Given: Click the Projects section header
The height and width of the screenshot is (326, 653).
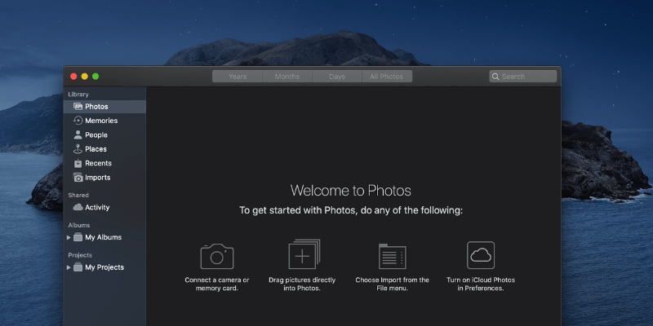Looking at the screenshot, I should point(80,255).
